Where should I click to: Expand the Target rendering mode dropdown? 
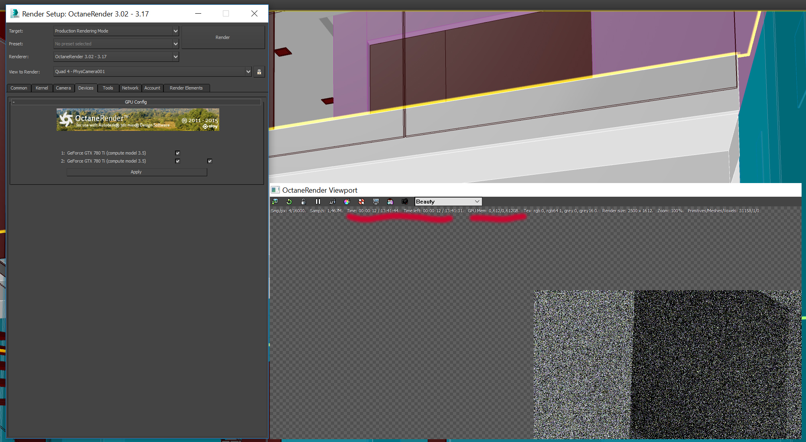click(175, 31)
